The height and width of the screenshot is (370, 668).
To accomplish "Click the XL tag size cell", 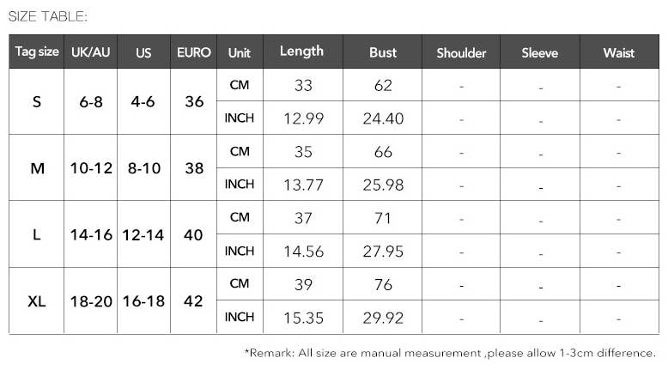I will (x=37, y=301).
